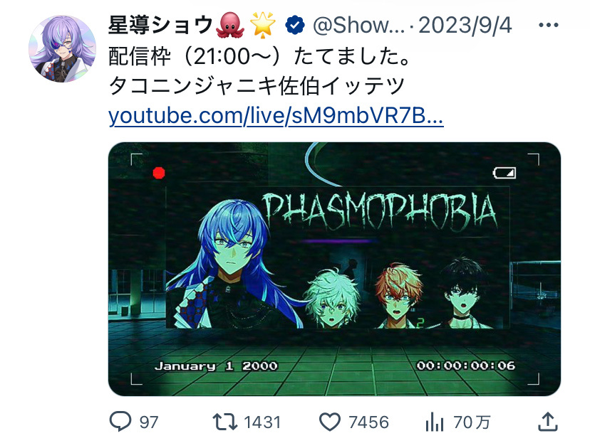Click the retweet arrows icon

(225, 422)
